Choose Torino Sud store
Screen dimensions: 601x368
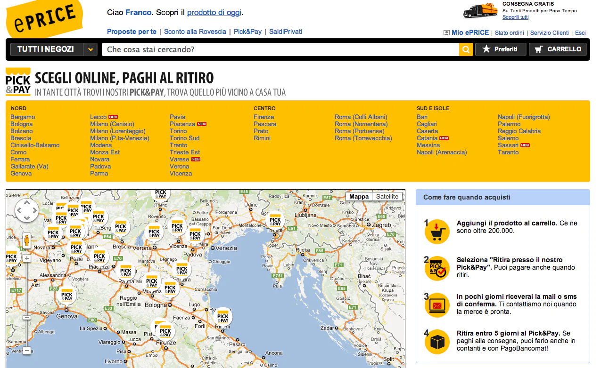point(184,138)
